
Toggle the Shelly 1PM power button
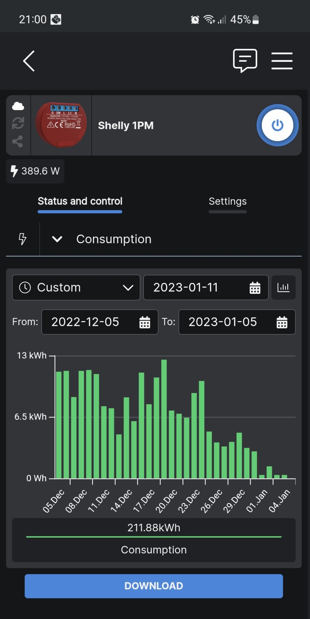277,125
